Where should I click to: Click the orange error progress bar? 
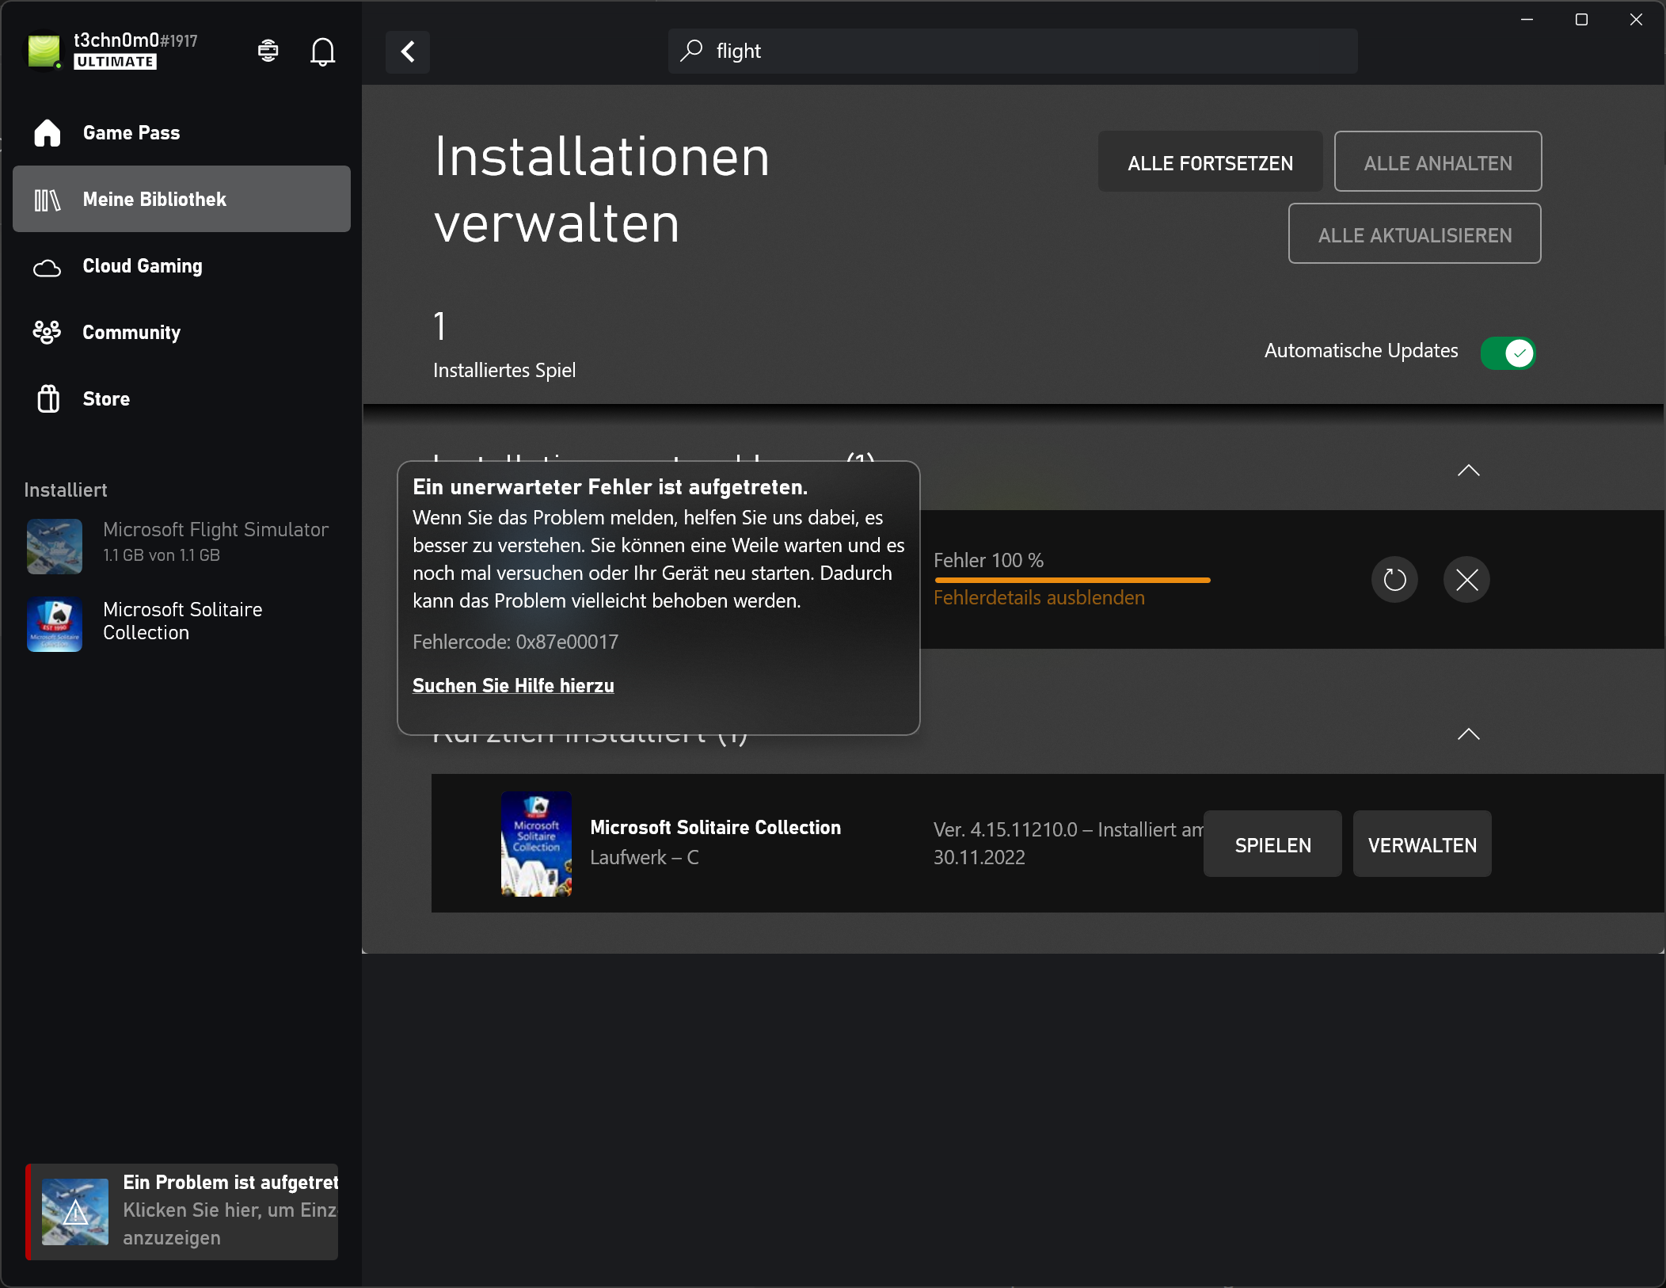click(1072, 581)
